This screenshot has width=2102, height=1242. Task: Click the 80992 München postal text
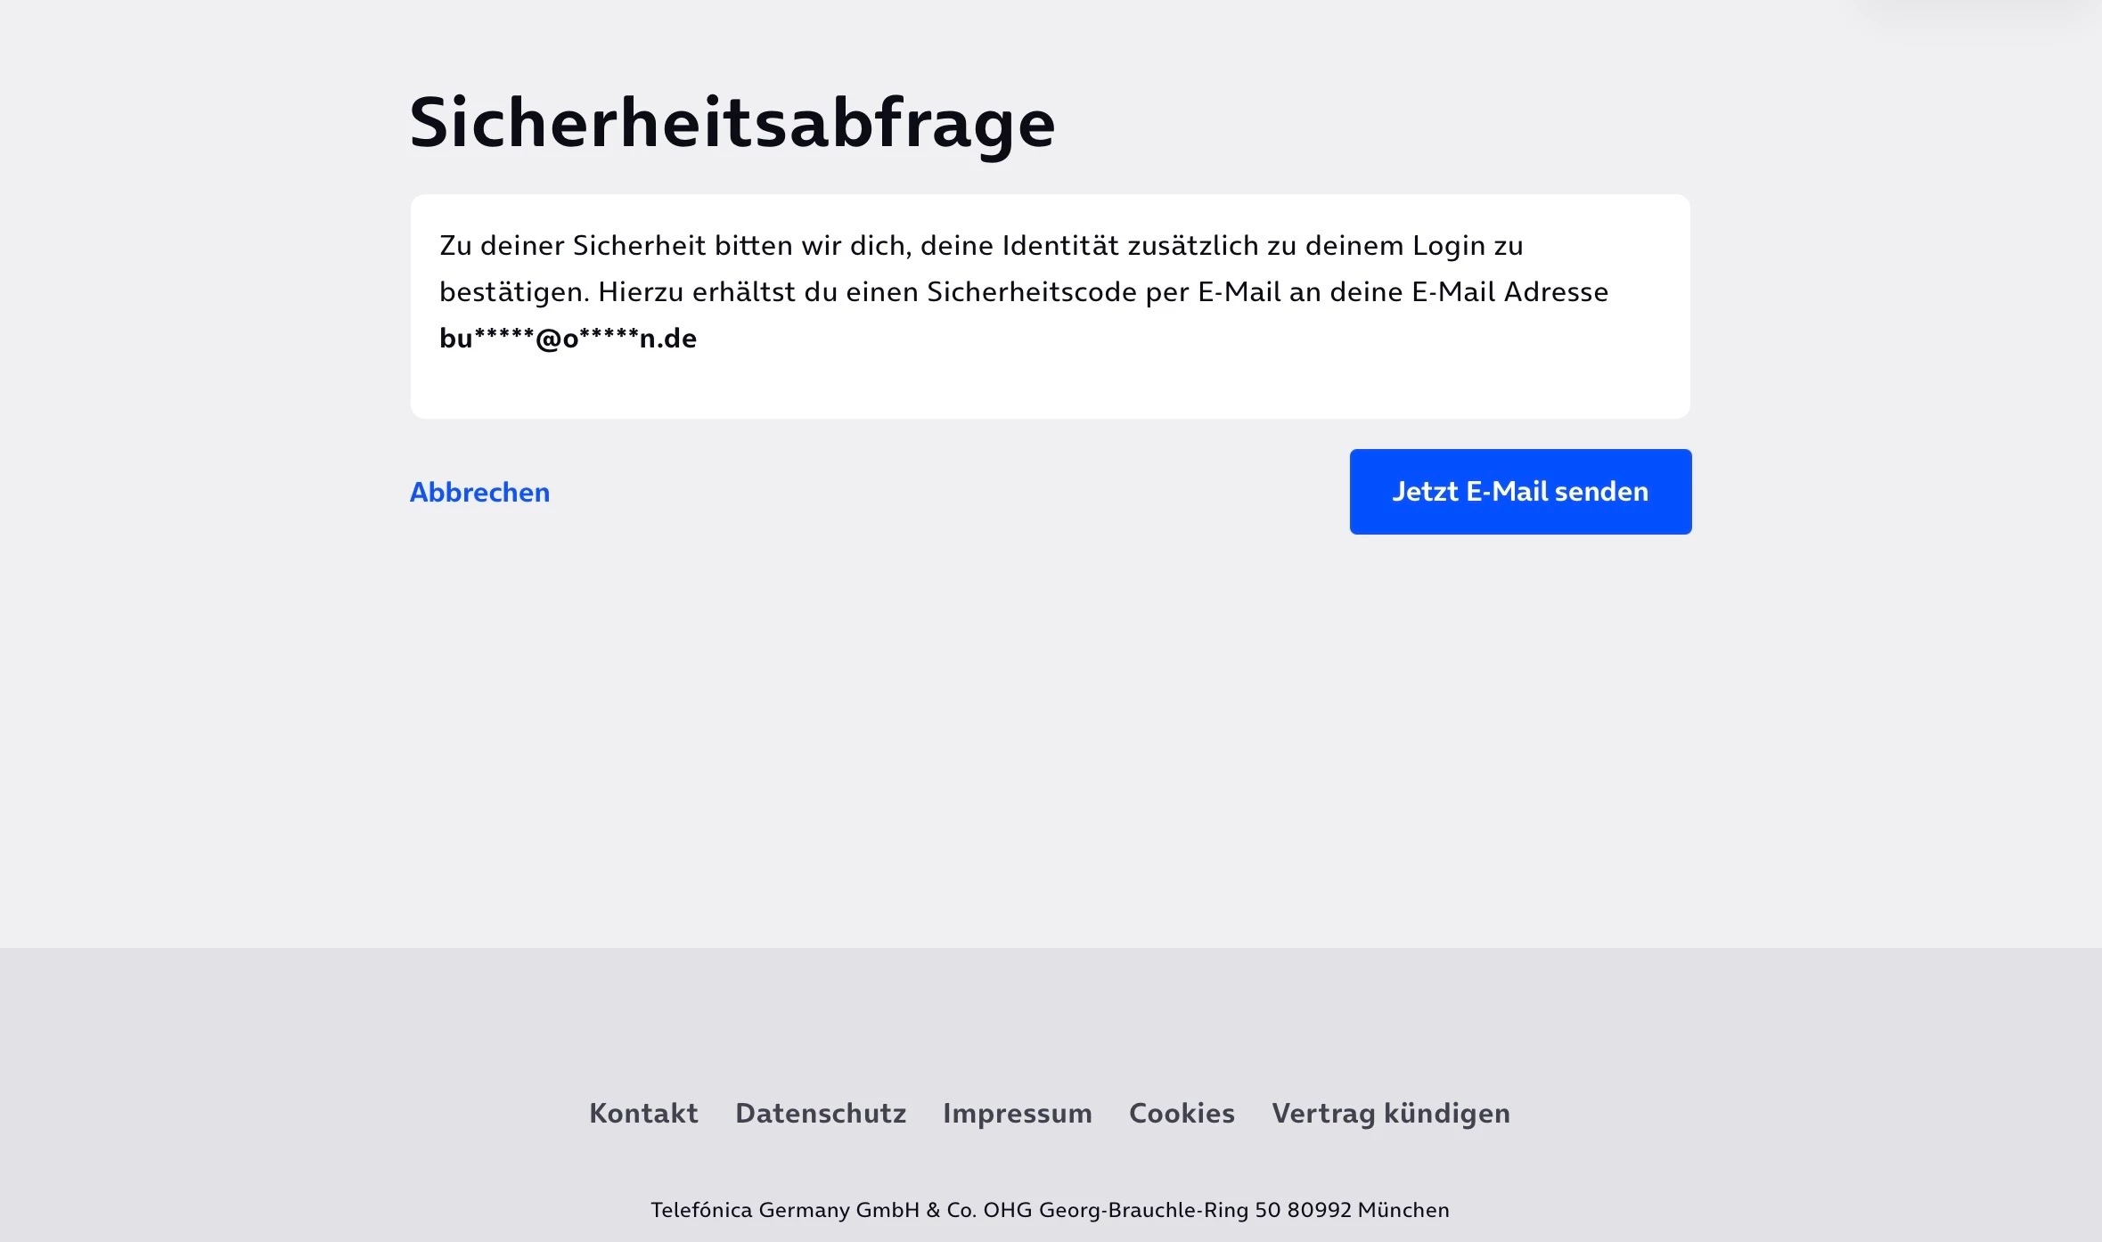click(1369, 1210)
